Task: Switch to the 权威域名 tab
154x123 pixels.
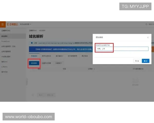Action: (x=34, y=56)
